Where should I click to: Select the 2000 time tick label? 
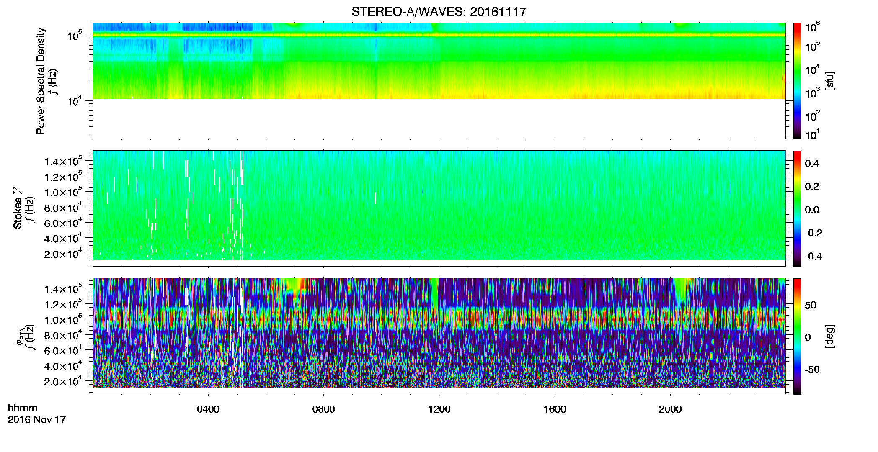[x=670, y=409]
